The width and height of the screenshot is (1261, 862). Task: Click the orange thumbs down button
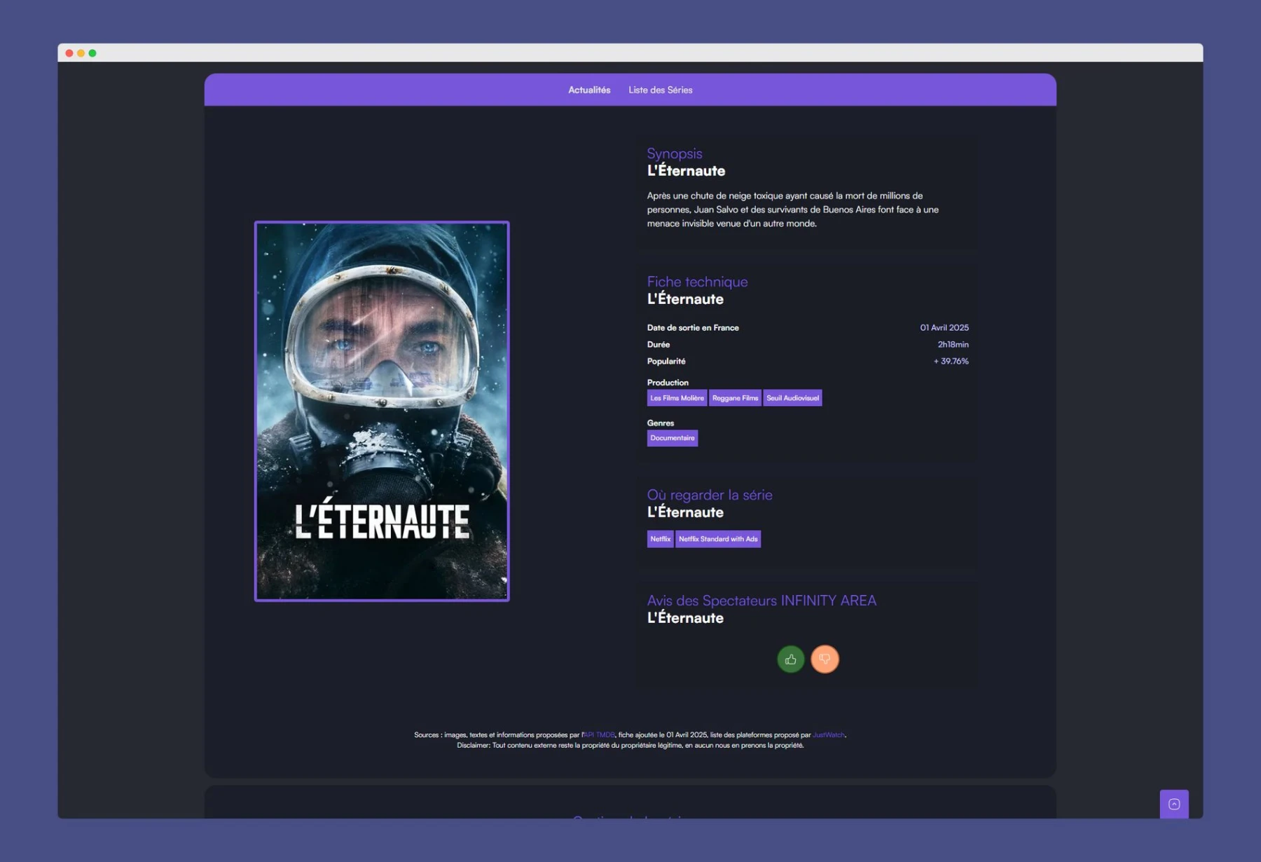pos(825,659)
